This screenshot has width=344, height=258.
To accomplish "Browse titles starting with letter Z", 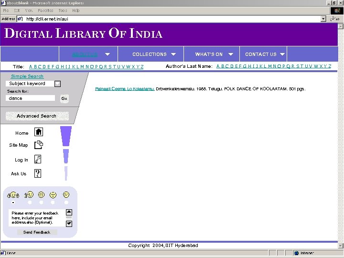I will coord(142,67).
